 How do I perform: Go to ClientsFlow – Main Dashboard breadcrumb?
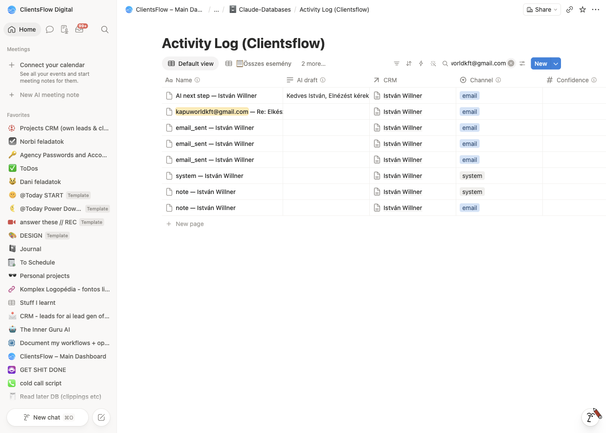pos(164,10)
